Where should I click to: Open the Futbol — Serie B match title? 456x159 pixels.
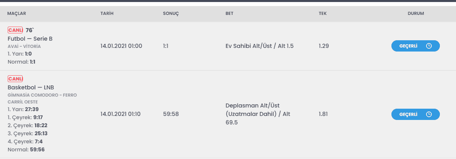pos(30,39)
